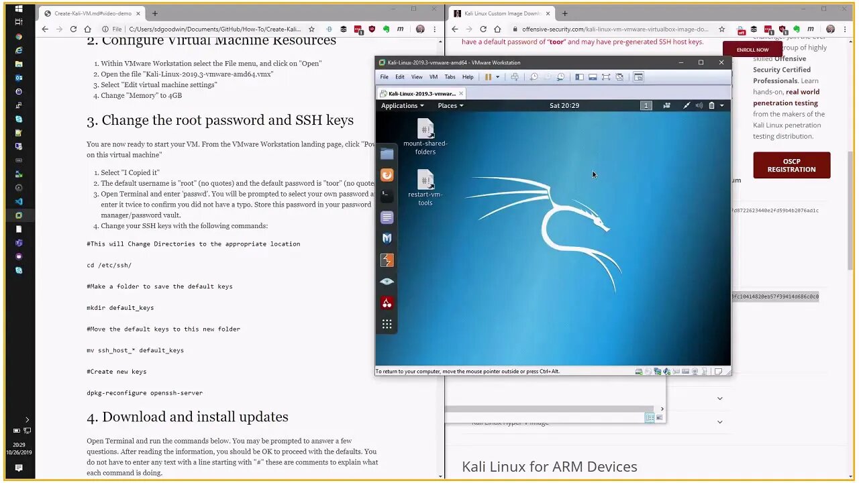Click the pen-shaped icon in Kali top bar
The height and width of the screenshot is (483, 859).
coord(686,105)
